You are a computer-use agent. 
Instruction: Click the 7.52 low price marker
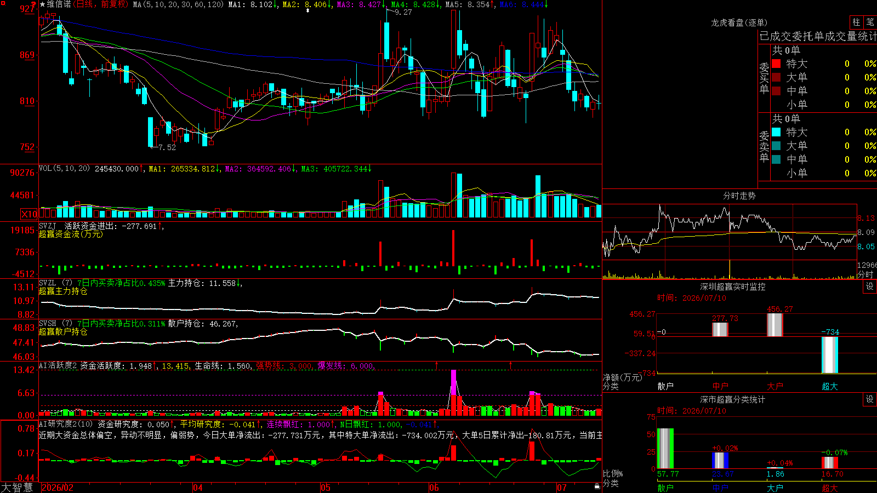[167, 147]
